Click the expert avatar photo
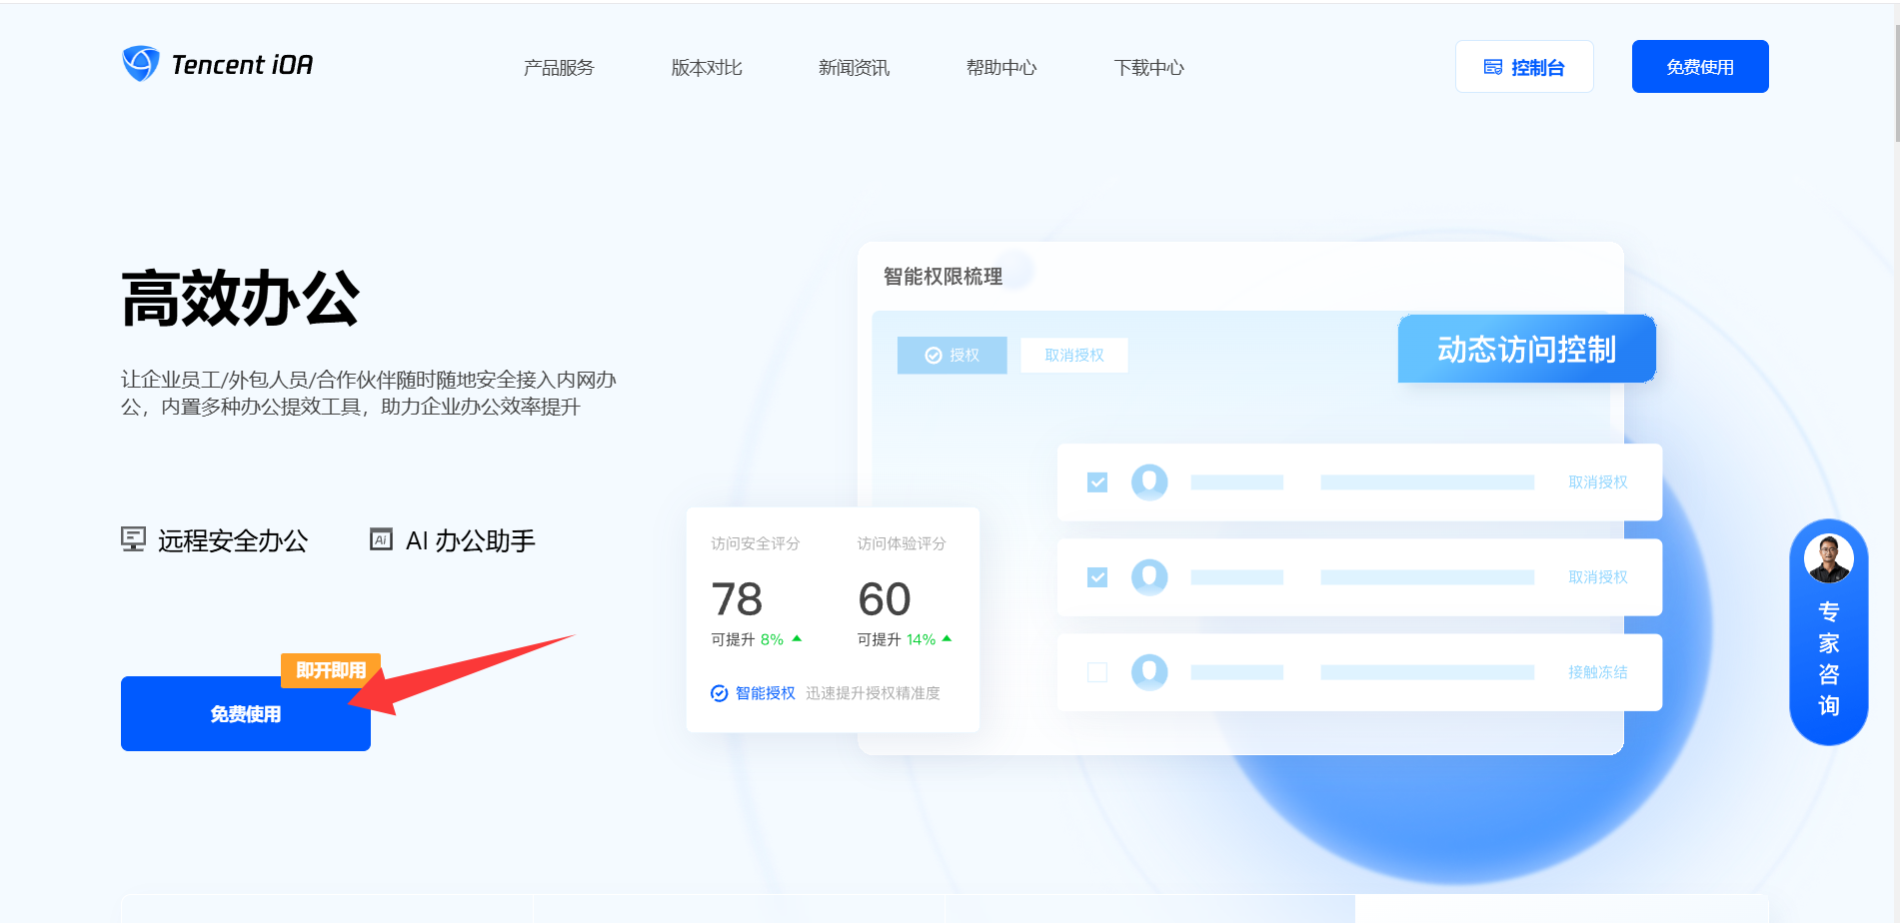 click(1829, 558)
